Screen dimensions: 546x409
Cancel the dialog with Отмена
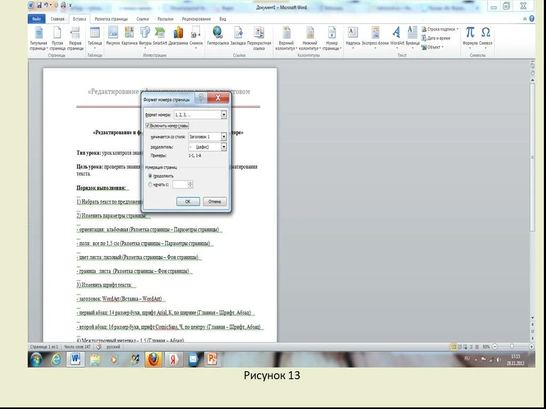click(x=215, y=202)
